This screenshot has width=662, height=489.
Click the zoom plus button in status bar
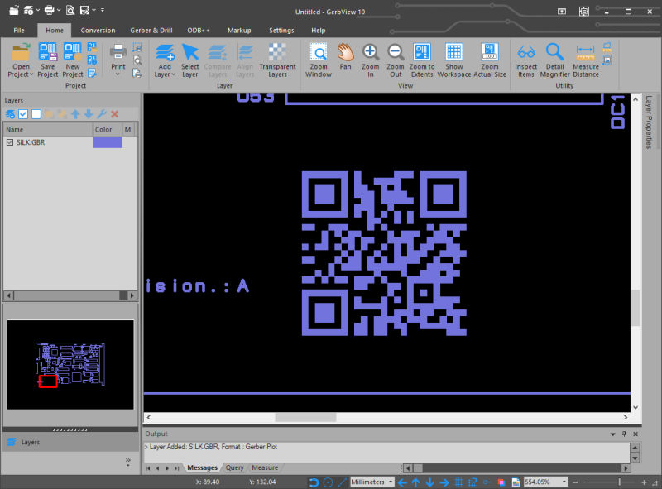[x=644, y=482]
